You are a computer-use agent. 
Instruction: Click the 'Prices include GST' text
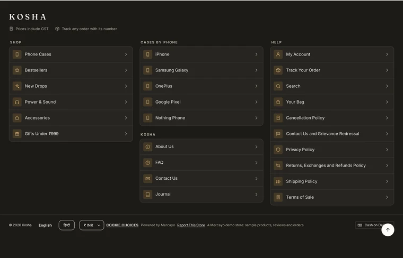pyautogui.click(x=32, y=29)
